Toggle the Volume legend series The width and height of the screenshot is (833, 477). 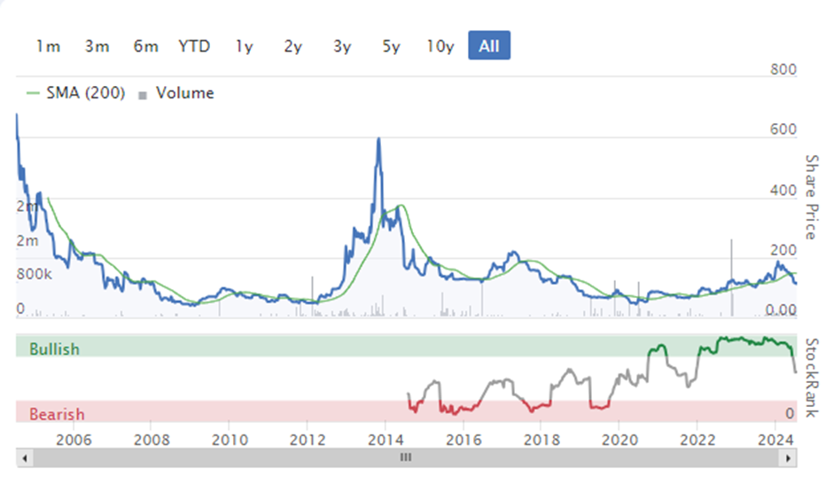176,94
